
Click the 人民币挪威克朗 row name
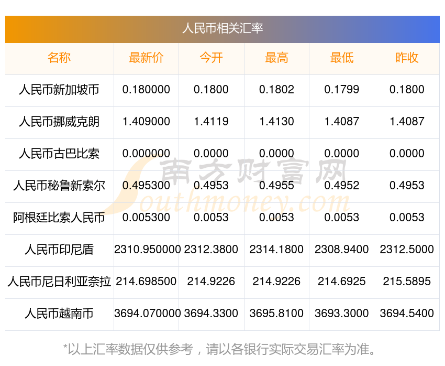coord(59,122)
